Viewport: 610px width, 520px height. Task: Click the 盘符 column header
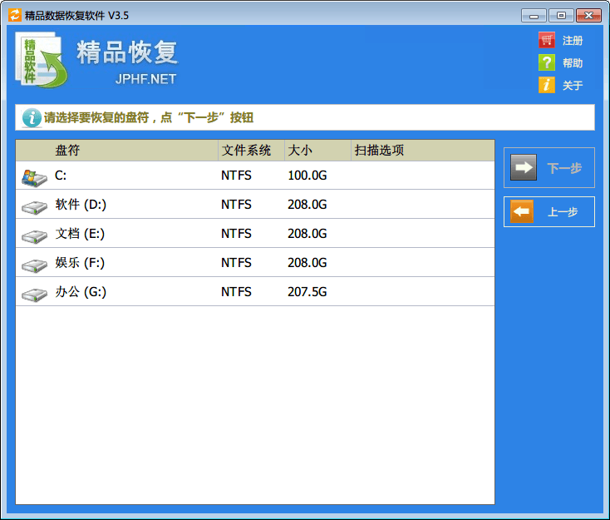pyautogui.click(x=116, y=151)
